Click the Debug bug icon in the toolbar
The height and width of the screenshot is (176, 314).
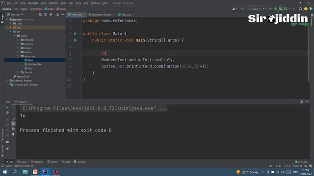coord(276,9)
